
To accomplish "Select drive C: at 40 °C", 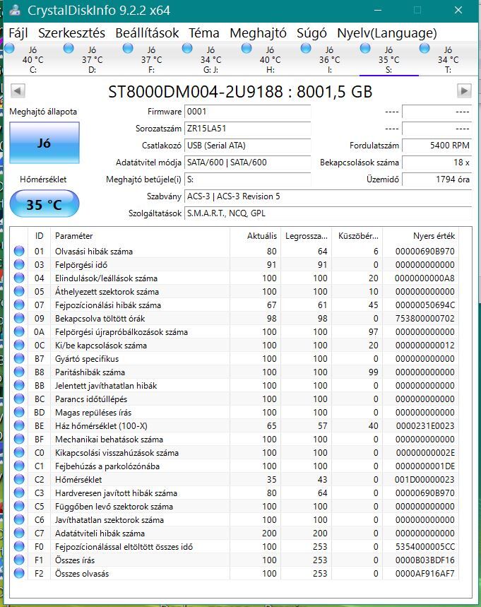I will coord(33,59).
